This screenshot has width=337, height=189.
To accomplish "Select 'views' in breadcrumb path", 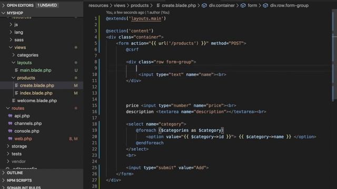I will [x=120, y=6].
